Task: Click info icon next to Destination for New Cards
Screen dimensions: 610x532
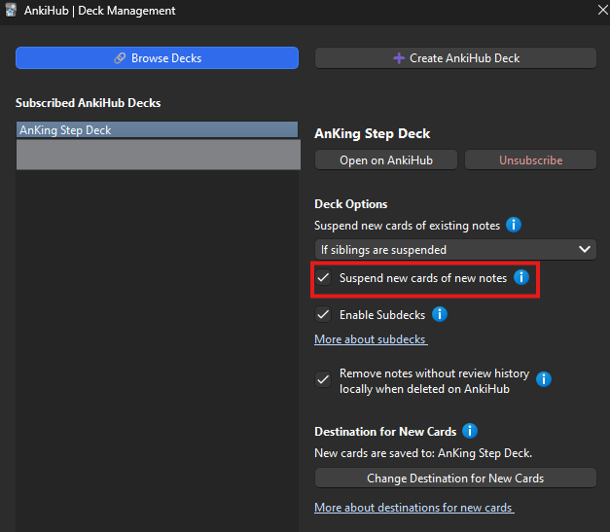Action: tap(470, 431)
